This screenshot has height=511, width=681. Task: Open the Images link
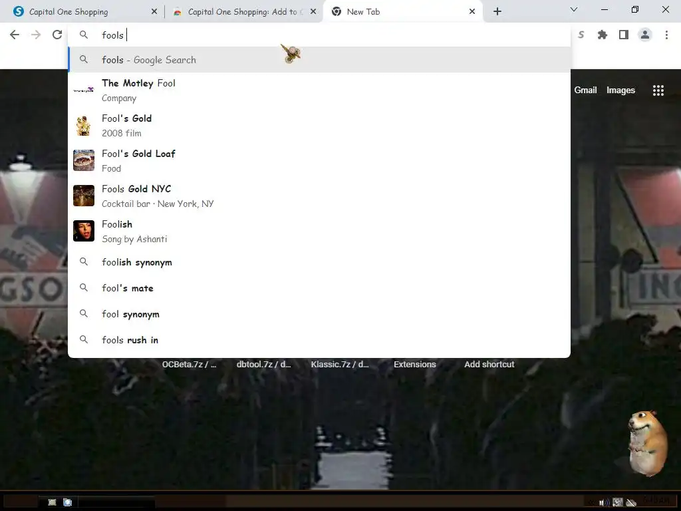620,90
